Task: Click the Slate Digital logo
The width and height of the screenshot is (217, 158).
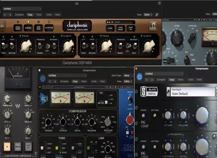Action: [x=149, y=91]
